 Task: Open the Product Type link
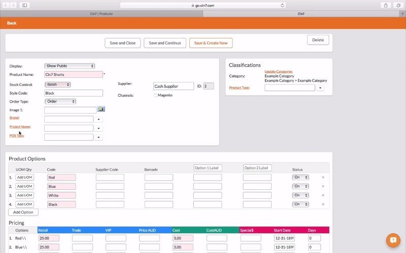[x=239, y=88]
